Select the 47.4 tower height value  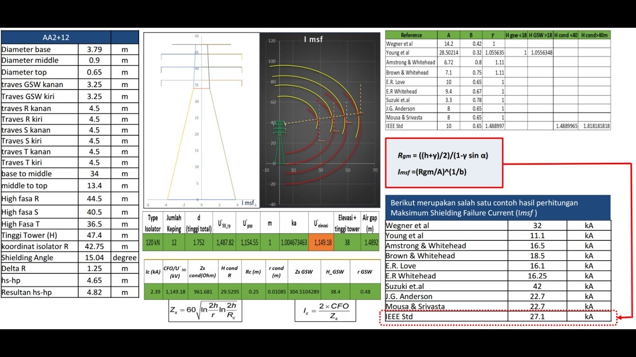coord(94,236)
